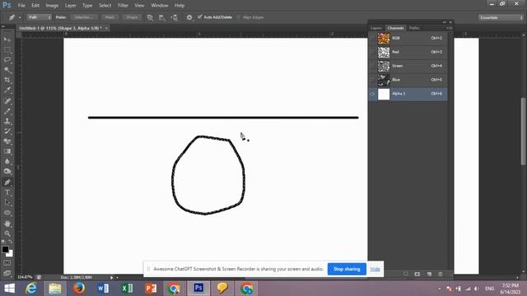Select the Move tool
This screenshot has height=296, width=527.
(x=7, y=39)
